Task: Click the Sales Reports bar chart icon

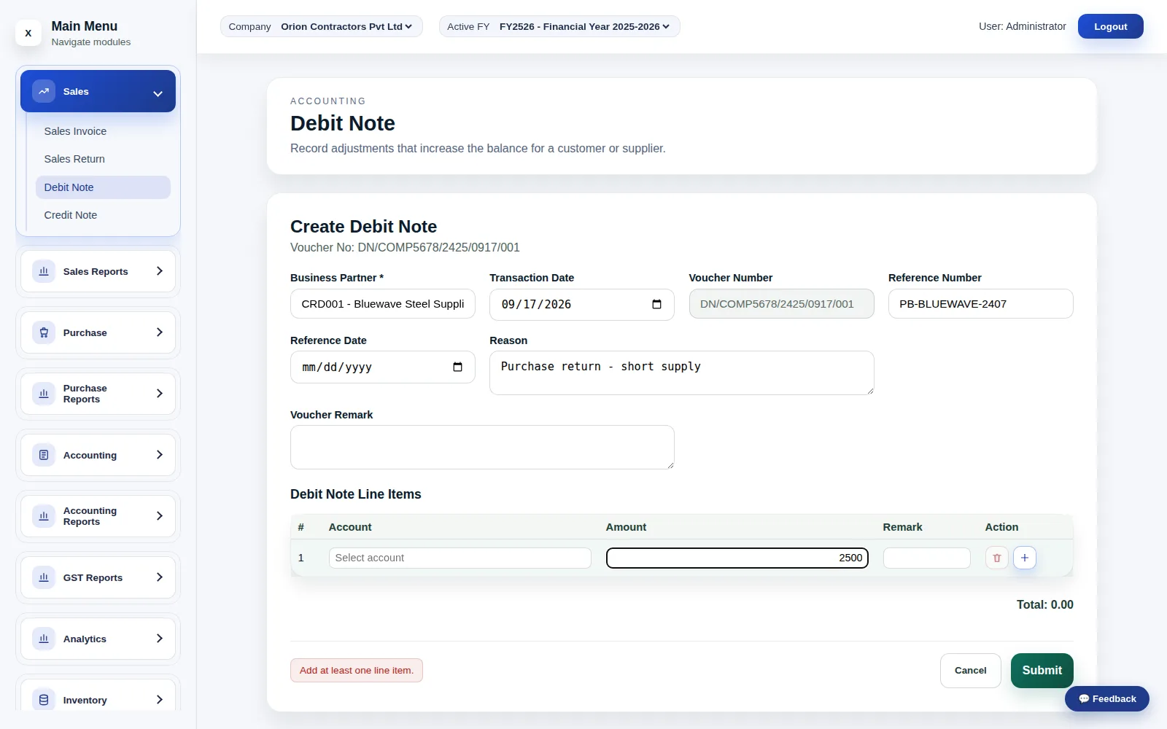Action: 44,271
